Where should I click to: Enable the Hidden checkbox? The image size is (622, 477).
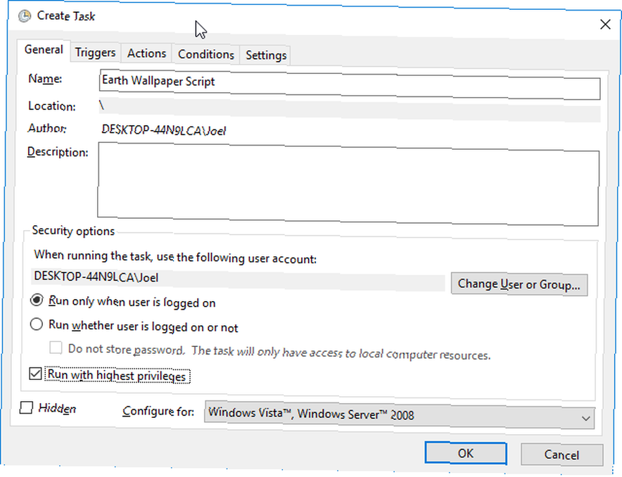(x=26, y=407)
